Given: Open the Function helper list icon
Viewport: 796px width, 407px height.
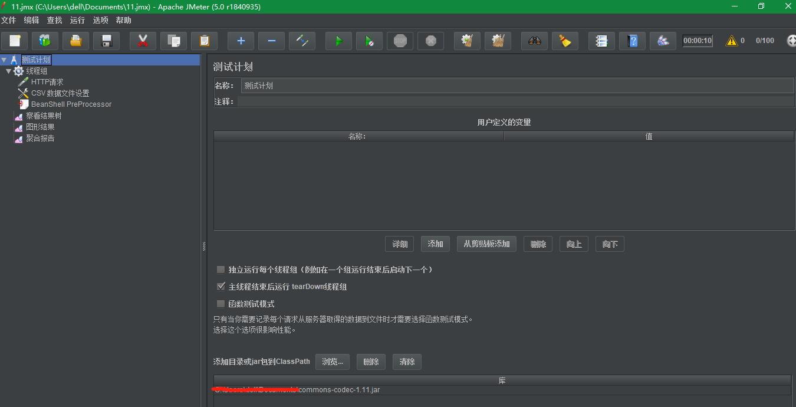Looking at the screenshot, I should 601,41.
